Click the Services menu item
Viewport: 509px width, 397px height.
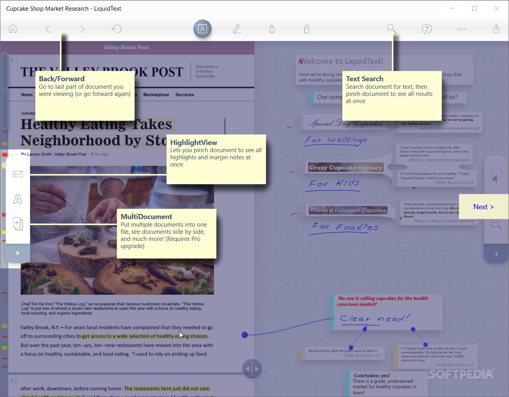point(185,95)
